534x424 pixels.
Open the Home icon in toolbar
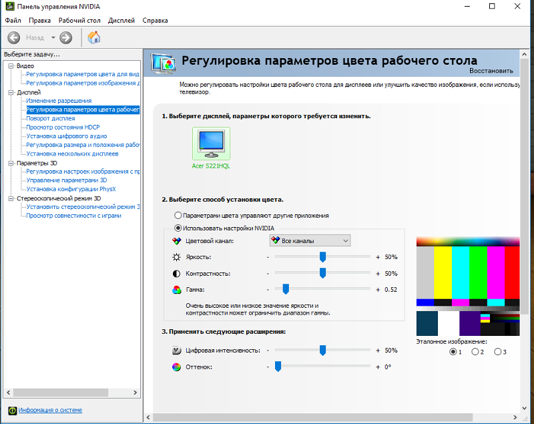93,37
